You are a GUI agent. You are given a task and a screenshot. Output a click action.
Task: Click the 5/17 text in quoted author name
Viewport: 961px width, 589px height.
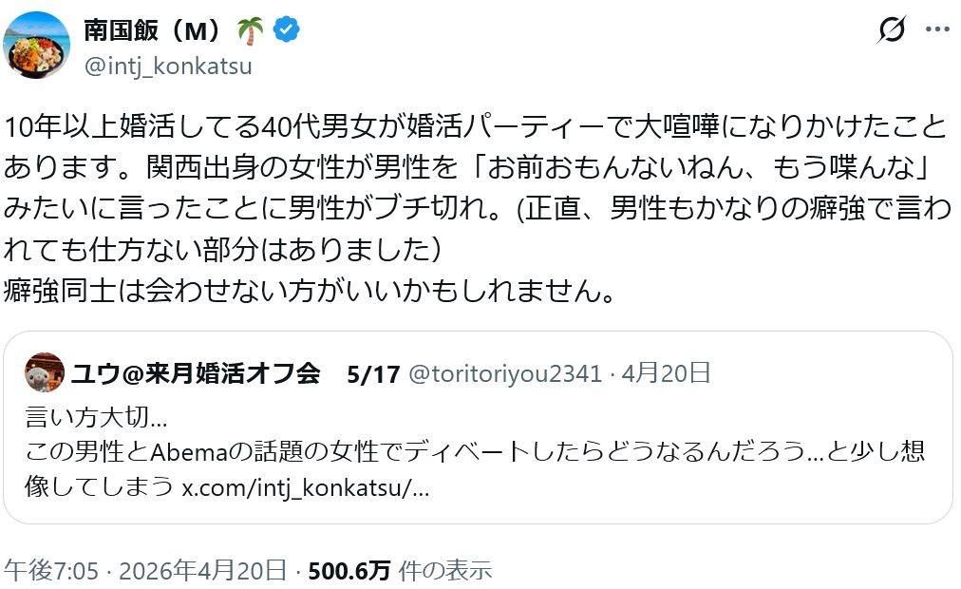click(x=372, y=373)
